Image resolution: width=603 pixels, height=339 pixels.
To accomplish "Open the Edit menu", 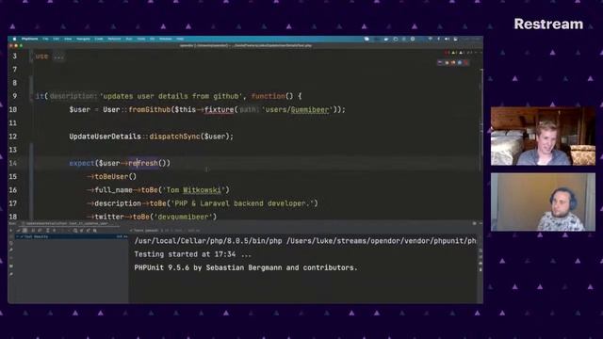I will click(57, 39).
